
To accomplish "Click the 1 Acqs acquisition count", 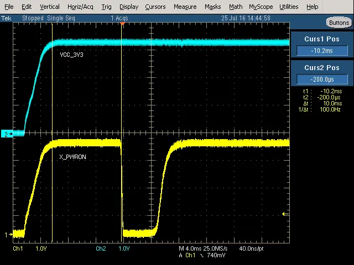I will pos(119,18).
